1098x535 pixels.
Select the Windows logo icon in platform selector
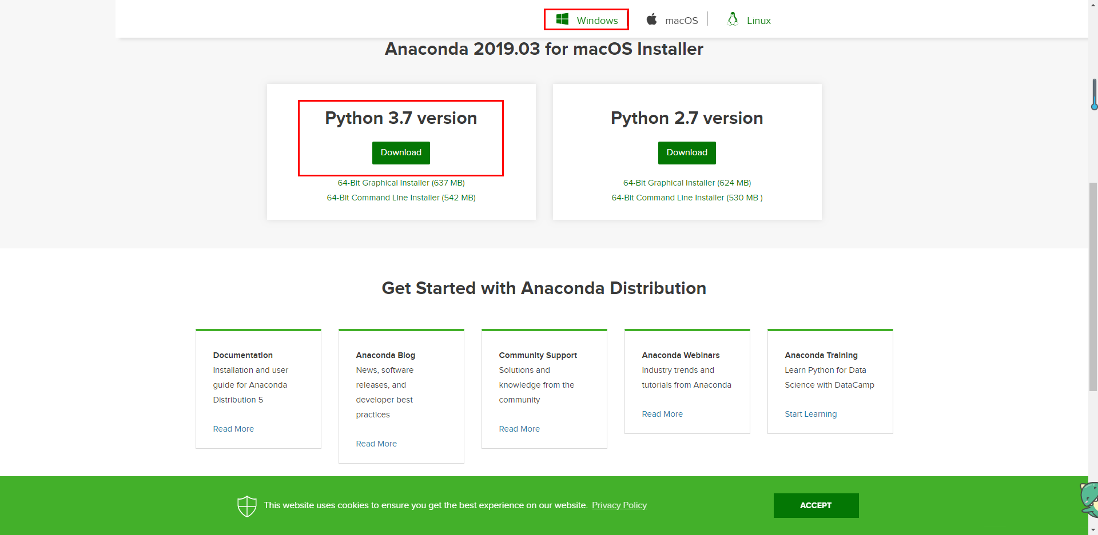point(563,19)
